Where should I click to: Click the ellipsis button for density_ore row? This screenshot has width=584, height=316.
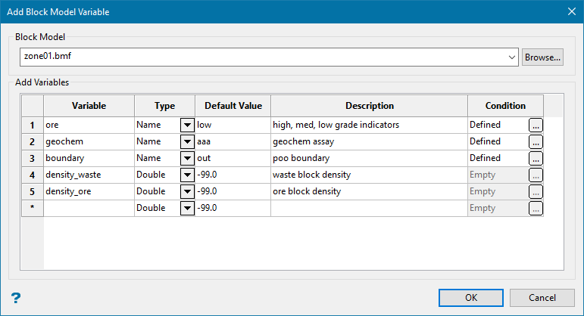pos(536,191)
